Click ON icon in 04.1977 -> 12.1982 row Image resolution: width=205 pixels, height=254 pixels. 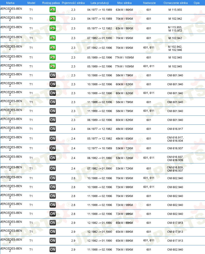point(53,129)
